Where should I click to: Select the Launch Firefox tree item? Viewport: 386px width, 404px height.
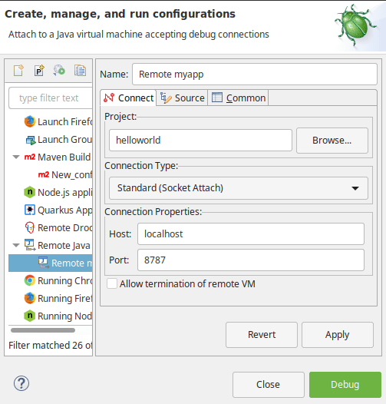pos(58,121)
